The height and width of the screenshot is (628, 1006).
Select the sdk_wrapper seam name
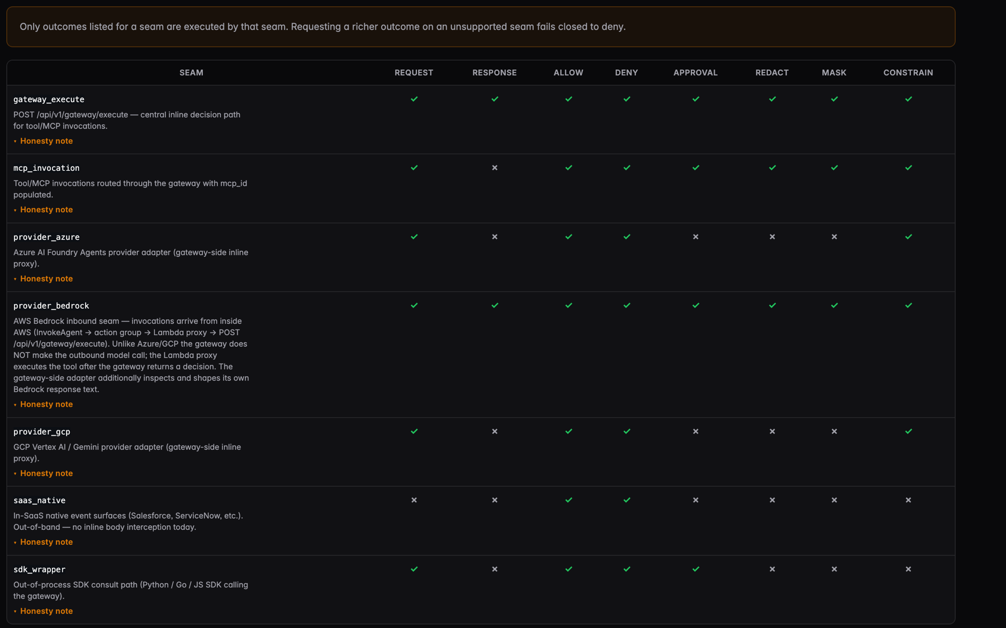[40, 570]
